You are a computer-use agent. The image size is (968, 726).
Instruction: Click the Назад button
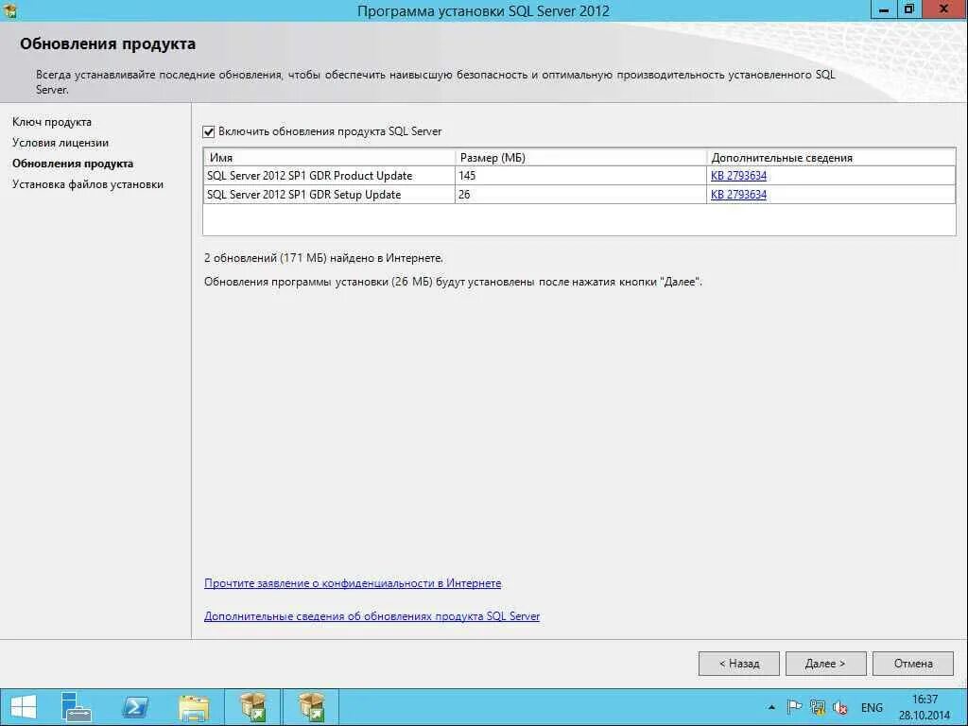coord(739,664)
